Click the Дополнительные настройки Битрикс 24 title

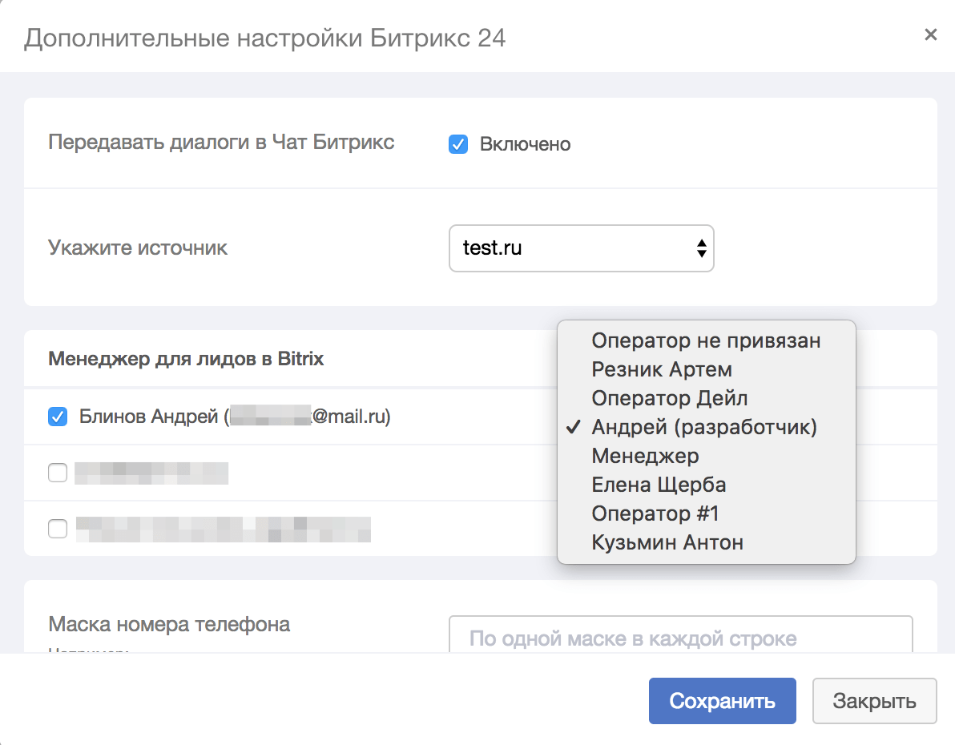tap(265, 38)
